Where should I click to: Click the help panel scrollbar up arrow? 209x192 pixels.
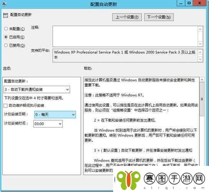point(202,79)
